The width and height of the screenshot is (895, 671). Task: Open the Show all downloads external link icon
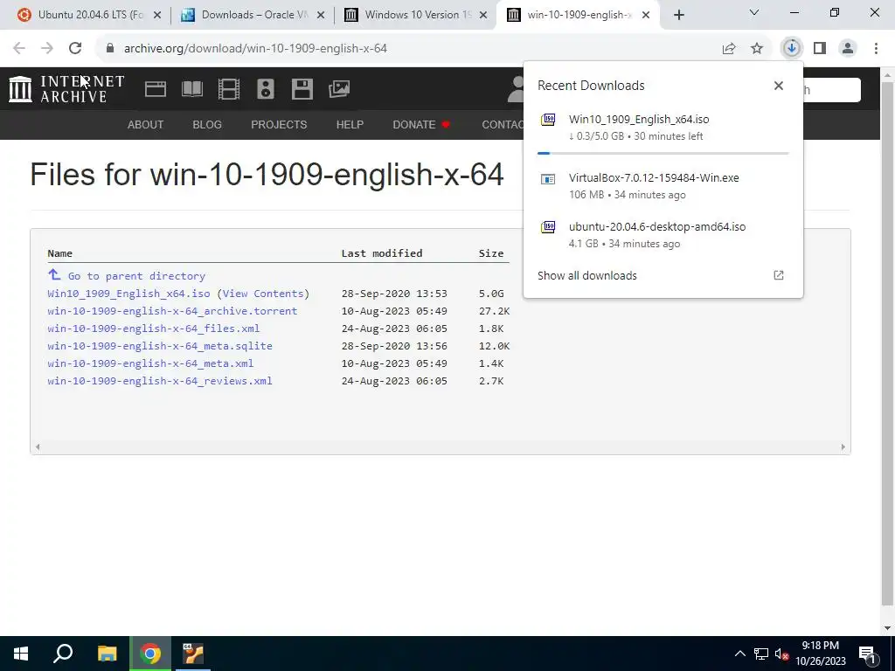pyautogui.click(x=779, y=275)
